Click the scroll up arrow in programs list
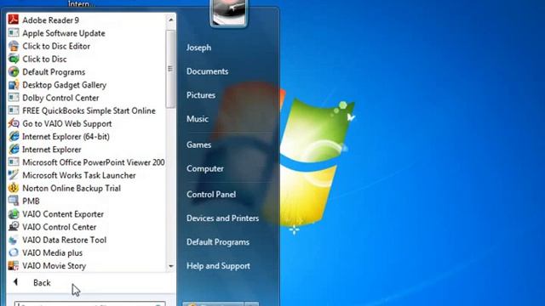Viewport: 545px width, 306px height. tap(170, 20)
